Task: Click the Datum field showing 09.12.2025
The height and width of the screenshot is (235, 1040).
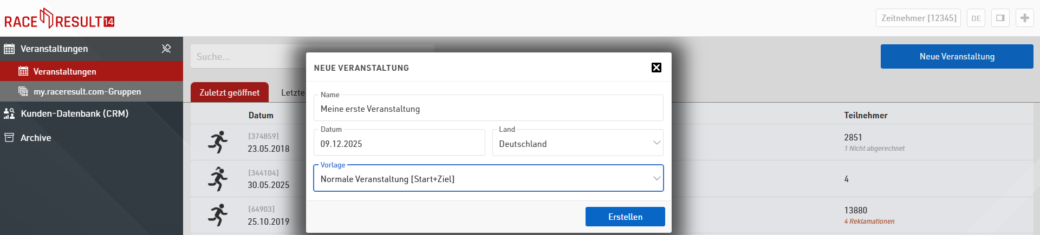Action: [x=399, y=144]
